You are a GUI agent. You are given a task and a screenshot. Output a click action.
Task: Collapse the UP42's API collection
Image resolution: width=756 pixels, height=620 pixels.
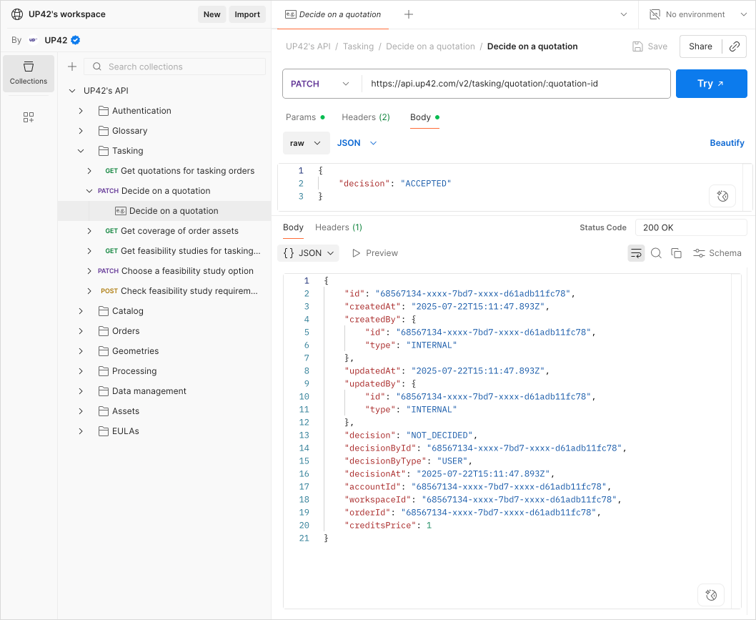pyautogui.click(x=72, y=91)
